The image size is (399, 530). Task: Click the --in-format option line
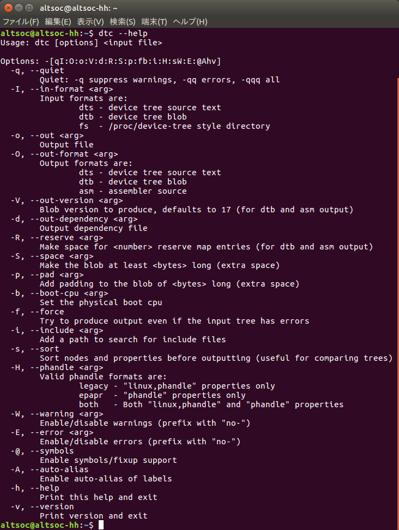click(x=62, y=89)
